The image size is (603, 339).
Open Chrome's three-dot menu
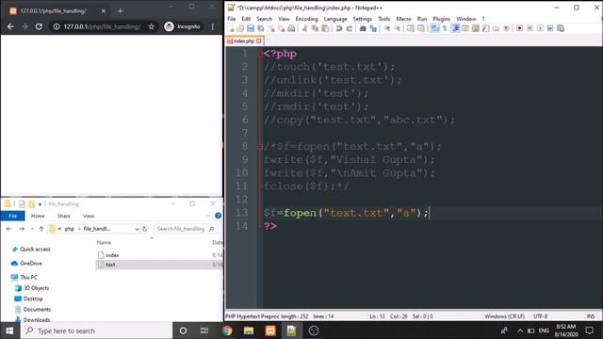point(213,26)
